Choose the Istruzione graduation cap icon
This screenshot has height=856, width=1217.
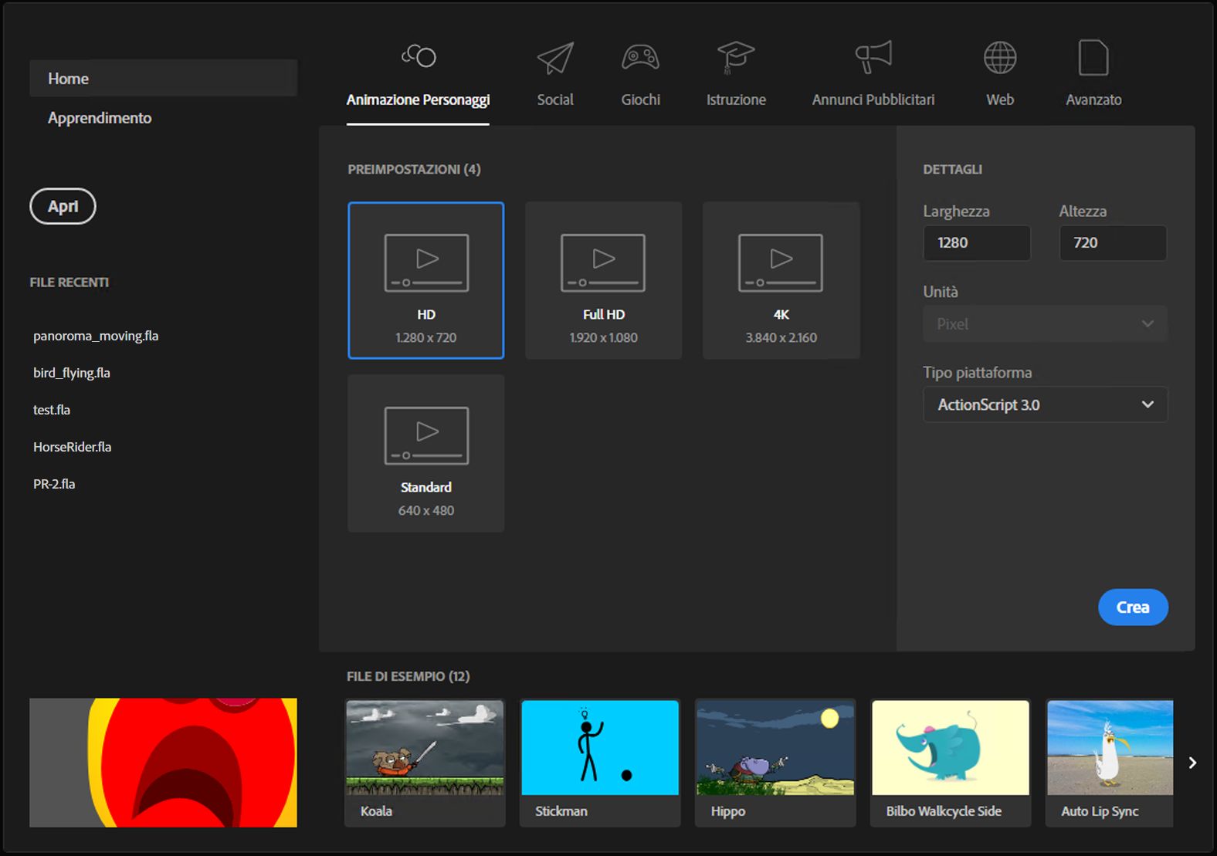click(735, 58)
